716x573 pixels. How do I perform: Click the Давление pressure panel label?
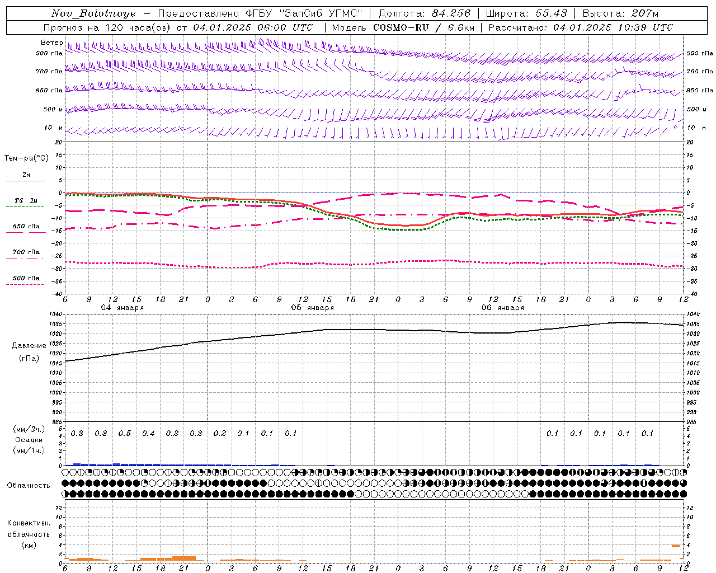[29, 346]
